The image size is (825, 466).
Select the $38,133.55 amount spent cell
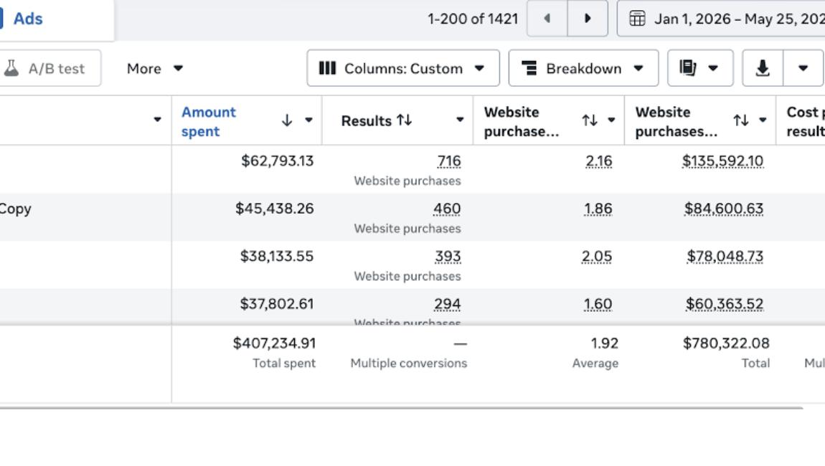(277, 256)
